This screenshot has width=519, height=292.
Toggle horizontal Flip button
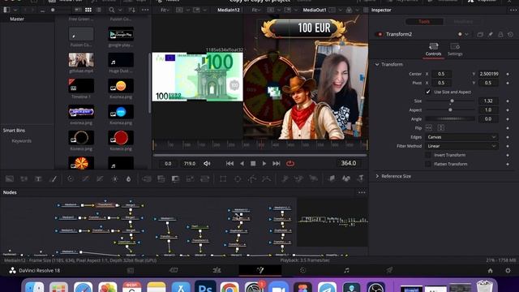tap(429, 127)
